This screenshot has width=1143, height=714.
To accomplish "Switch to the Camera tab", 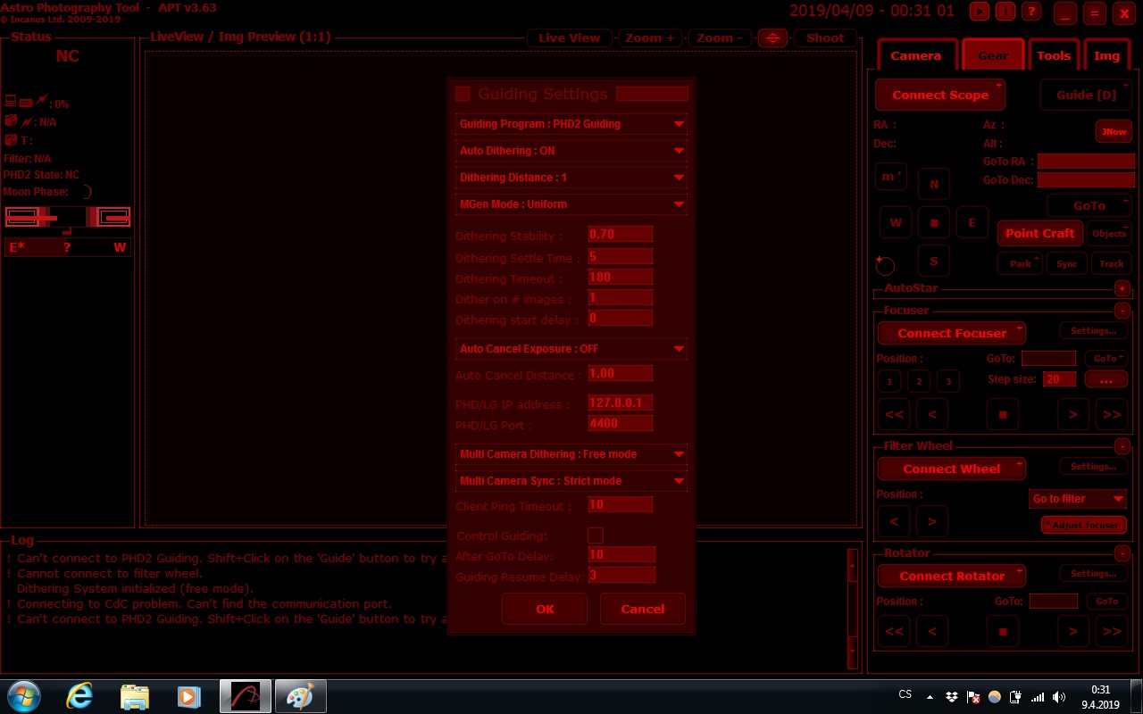I will coord(915,55).
